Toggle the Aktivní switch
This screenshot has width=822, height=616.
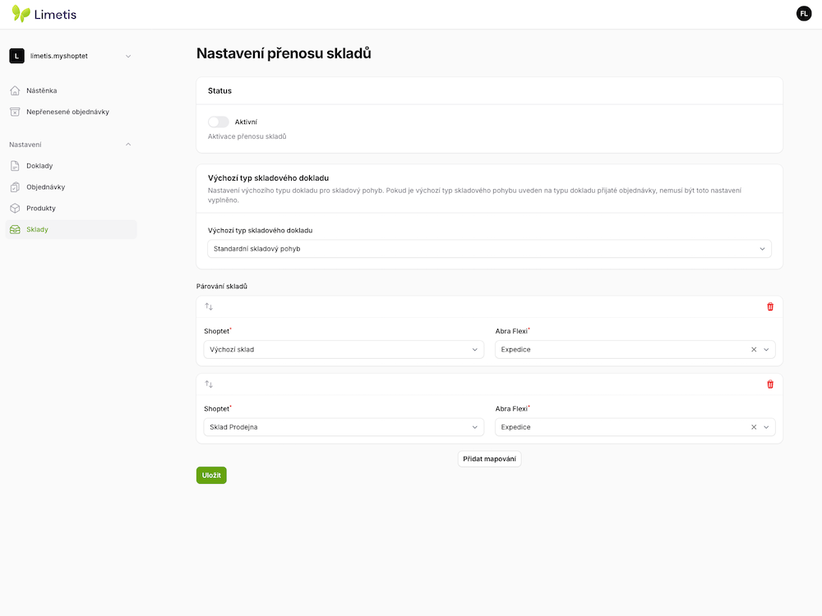point(218,122)
